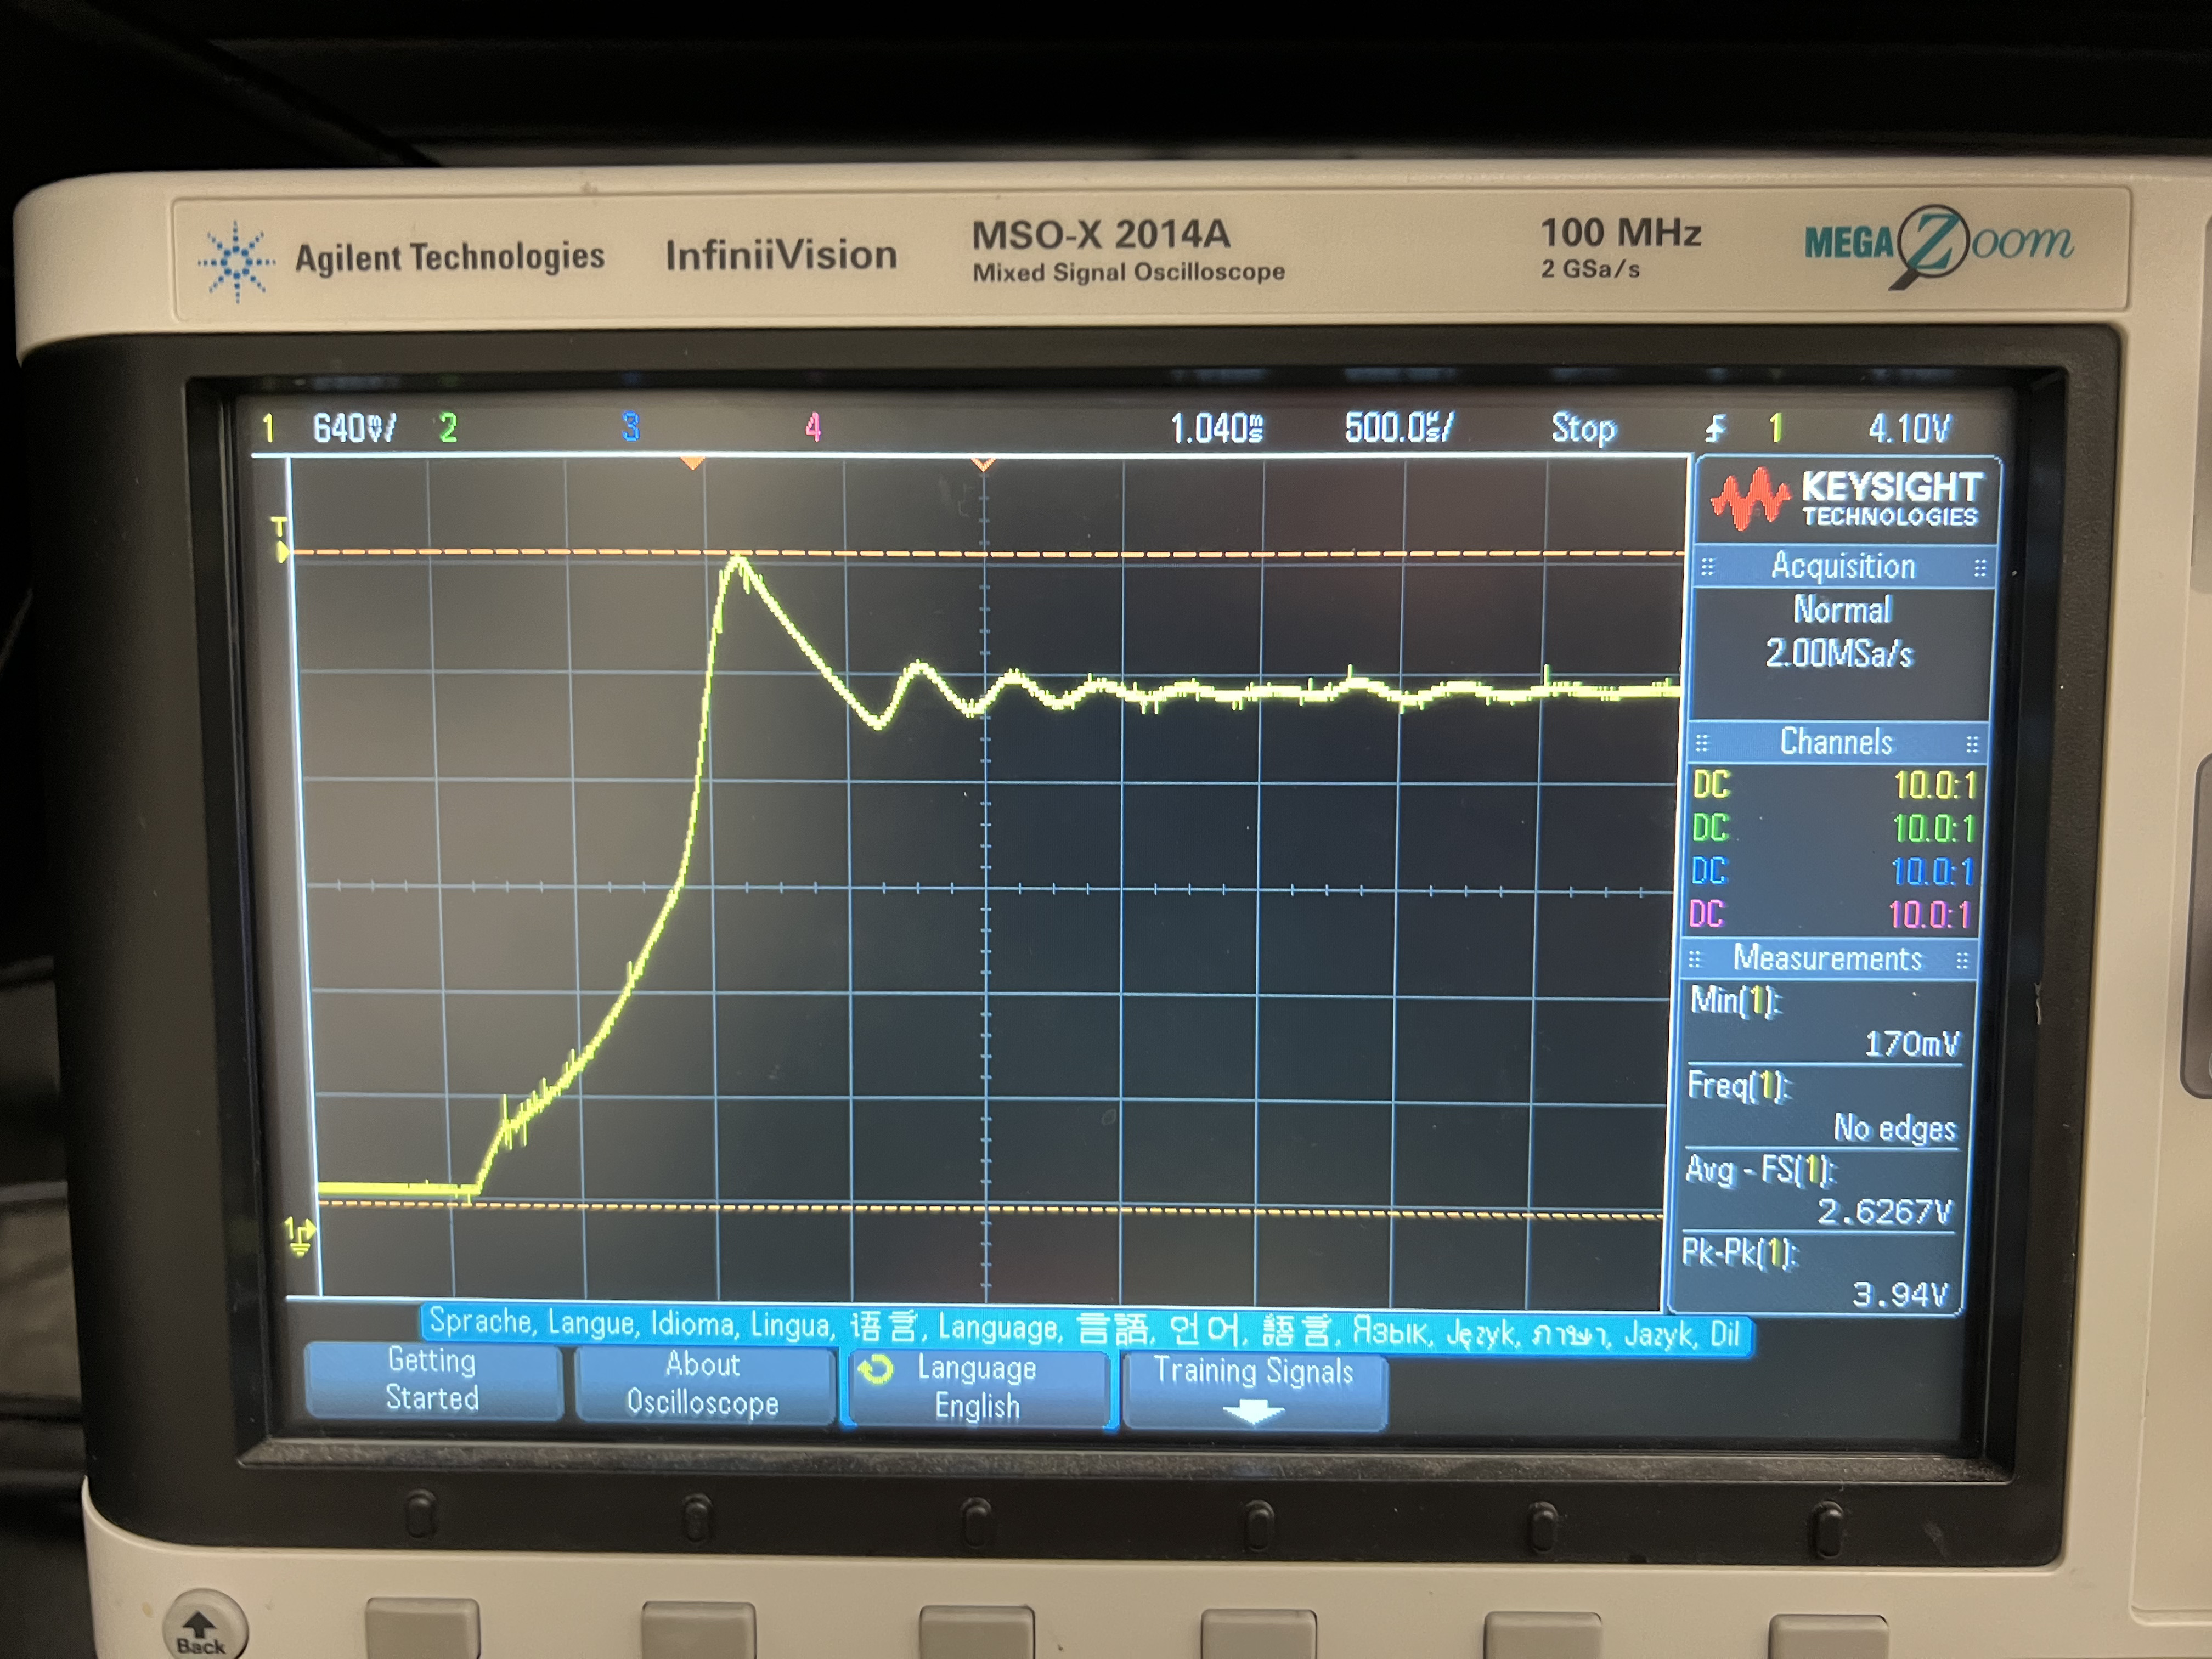Viewport: 2212px width, 1659px height.
Task: Click the channel 1 ground reference marker
Action: point(299,1236)
